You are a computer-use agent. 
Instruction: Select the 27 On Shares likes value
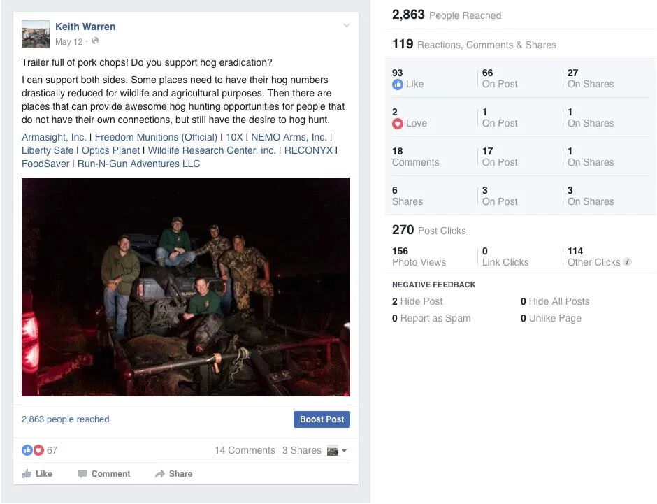591,79
